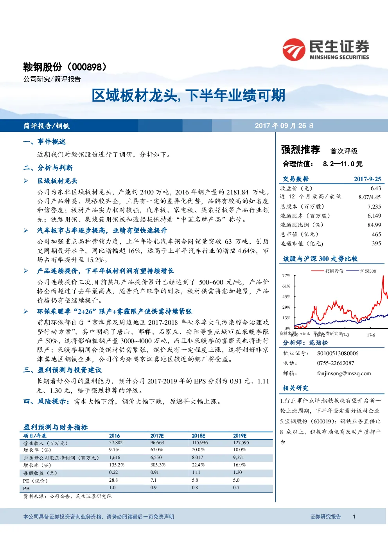Click the arrow bullet beside 区域板材龙头
388x549 pixels.
coord(26,181)
